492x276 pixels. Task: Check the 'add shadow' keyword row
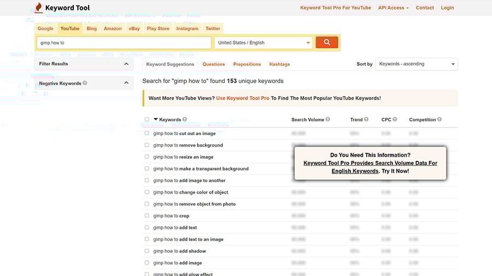coord(147,251)
